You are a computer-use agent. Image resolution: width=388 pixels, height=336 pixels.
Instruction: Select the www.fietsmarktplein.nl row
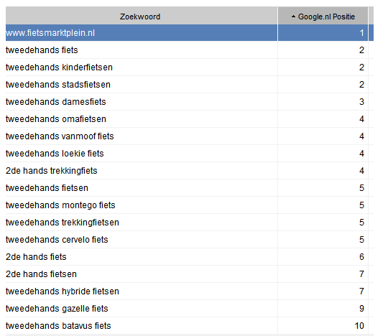[x=190, y=33]
